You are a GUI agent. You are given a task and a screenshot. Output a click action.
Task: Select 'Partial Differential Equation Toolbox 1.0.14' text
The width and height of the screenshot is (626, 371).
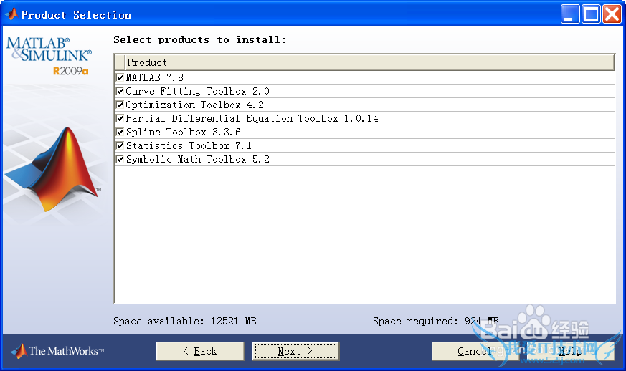252,118
